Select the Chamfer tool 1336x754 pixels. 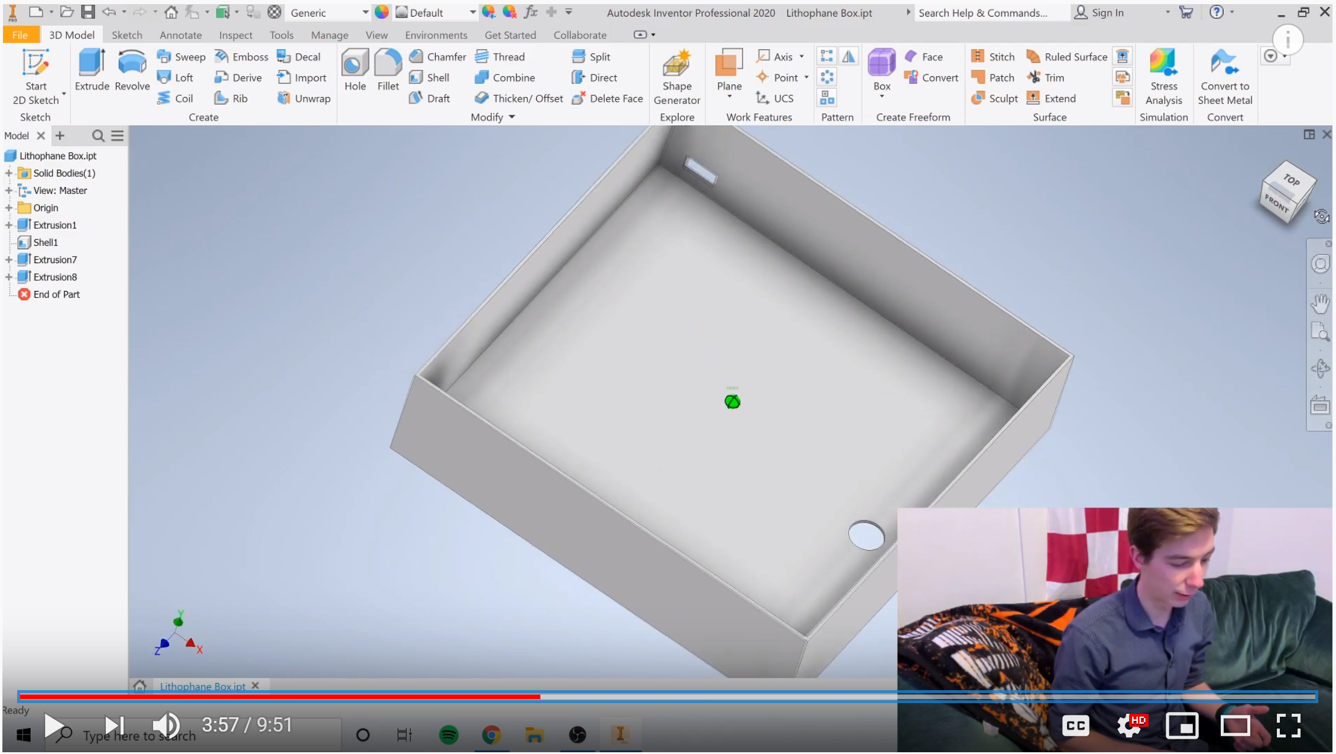click(x=437, y=56)
